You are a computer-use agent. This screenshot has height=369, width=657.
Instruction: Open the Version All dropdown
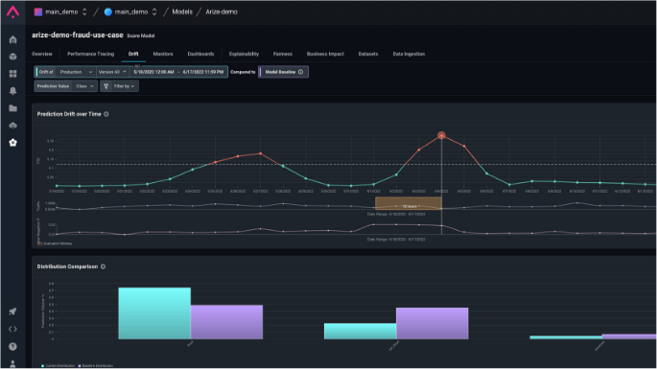[x=112, y=72]
